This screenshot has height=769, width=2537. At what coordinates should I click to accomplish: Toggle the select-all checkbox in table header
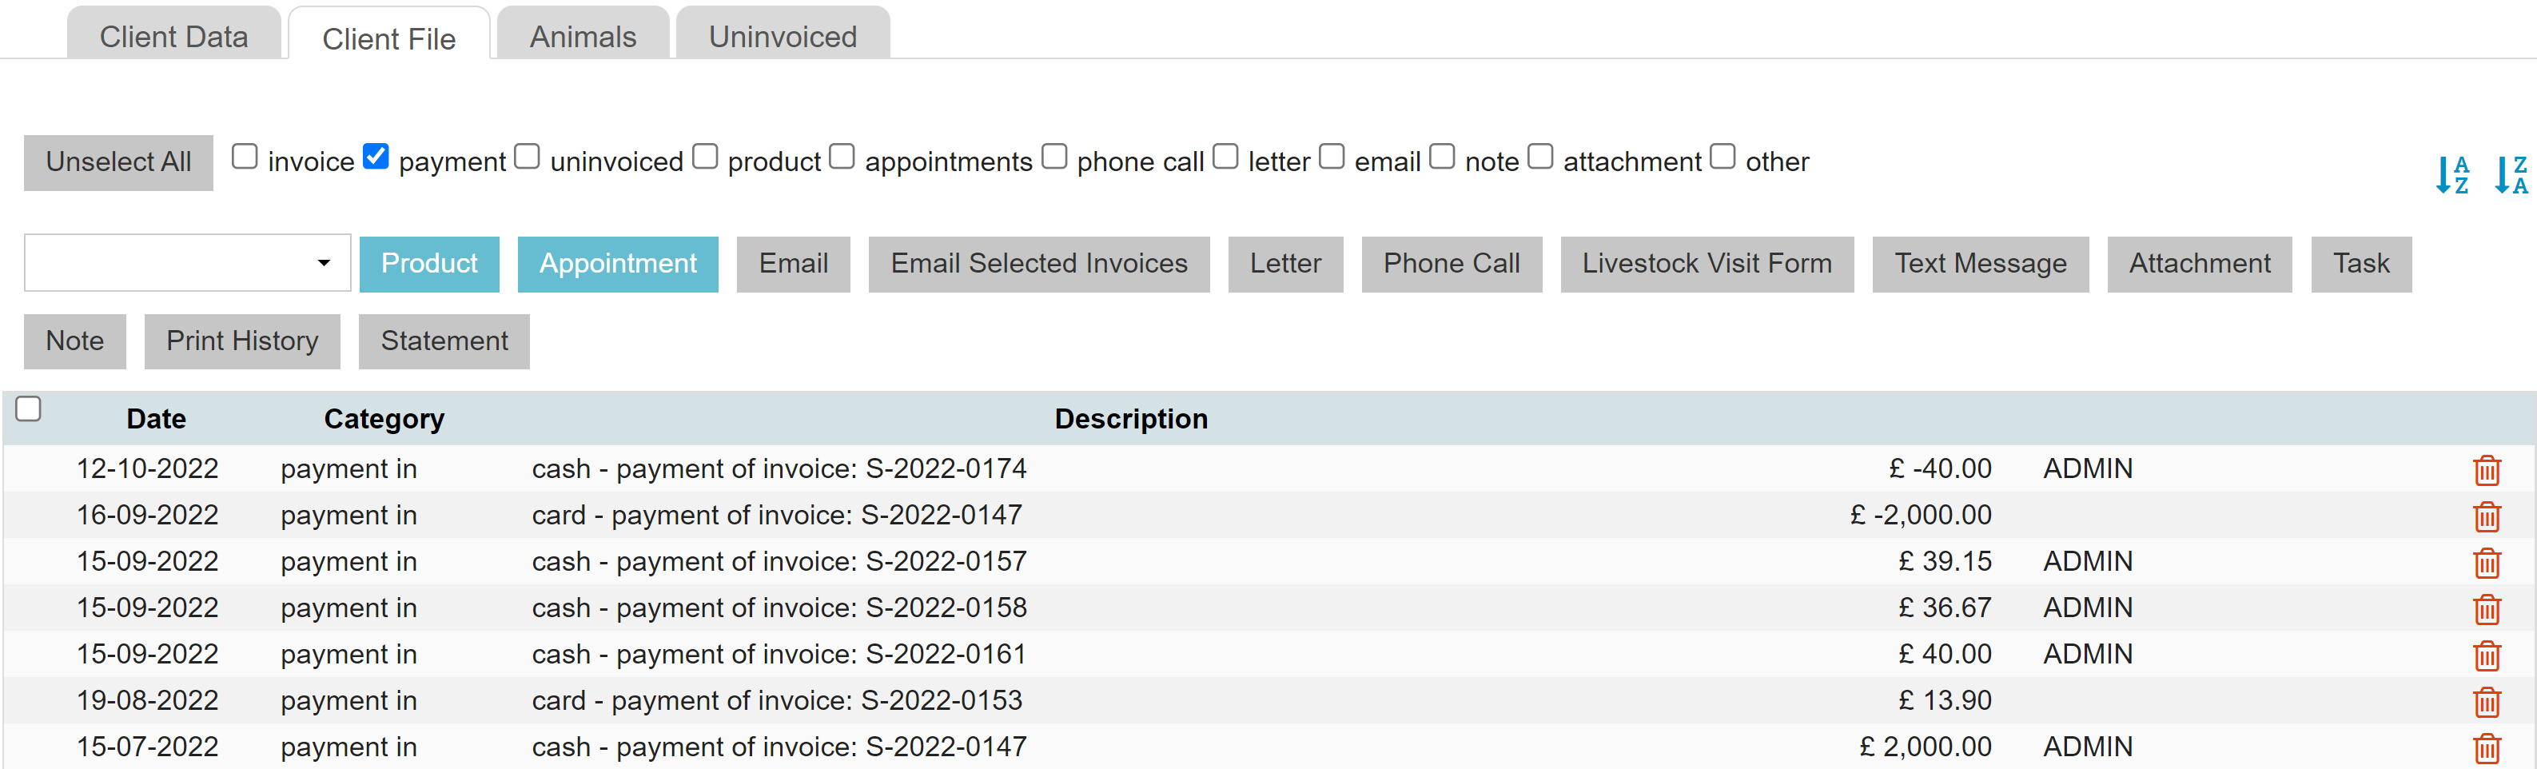pos(27,407)
